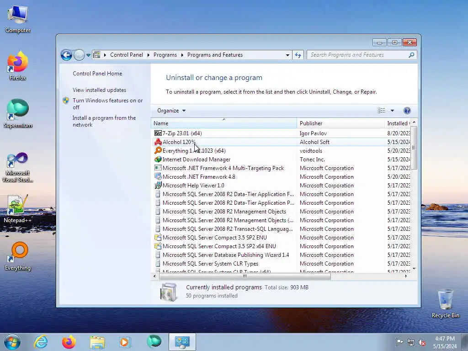This screenshot has width=468, height=351.
Task: Click the Igor Pavlov publisher cell
Action: (x=313, y=133)
